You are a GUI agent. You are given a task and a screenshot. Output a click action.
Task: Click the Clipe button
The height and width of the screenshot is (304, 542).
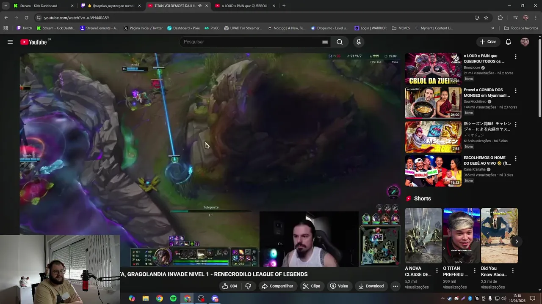point(311,286)
